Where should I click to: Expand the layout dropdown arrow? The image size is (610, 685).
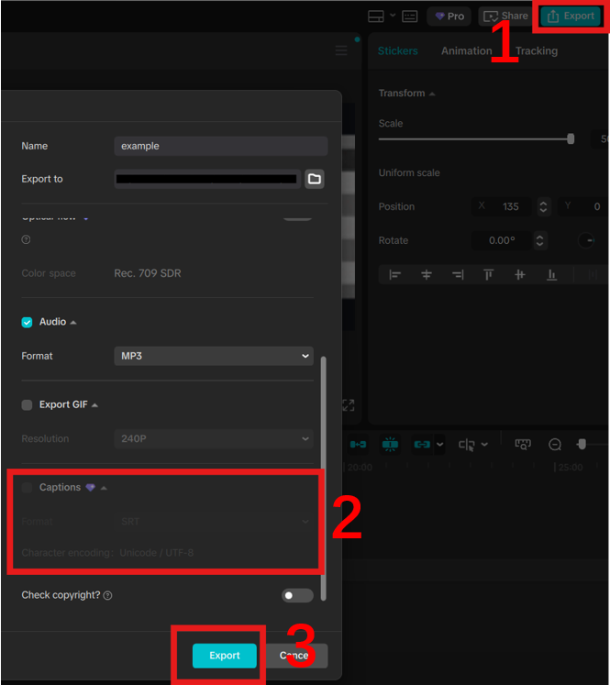point(393,16)
